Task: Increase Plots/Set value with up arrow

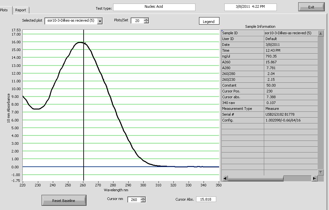Action: point(146,19)
